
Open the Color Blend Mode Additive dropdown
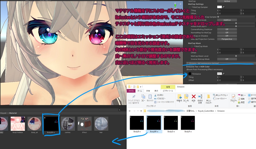(x=227, y=20)
